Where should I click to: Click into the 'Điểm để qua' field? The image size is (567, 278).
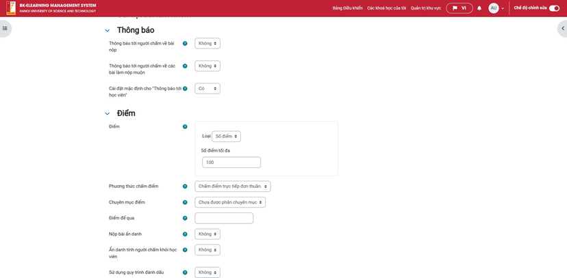(x=224, y=218)
